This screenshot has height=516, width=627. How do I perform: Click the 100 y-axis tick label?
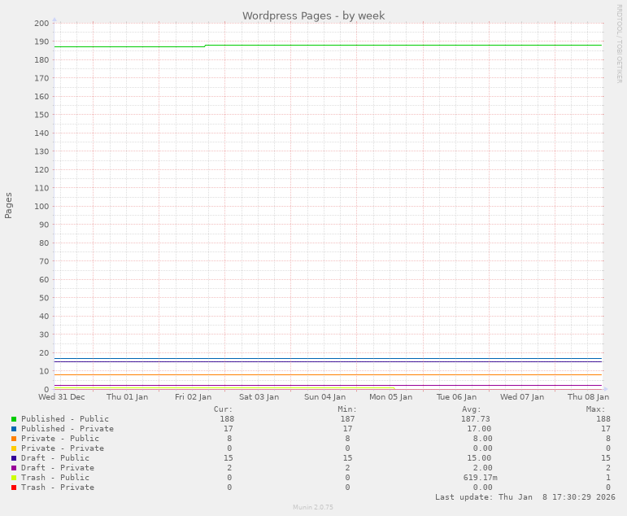41,207
